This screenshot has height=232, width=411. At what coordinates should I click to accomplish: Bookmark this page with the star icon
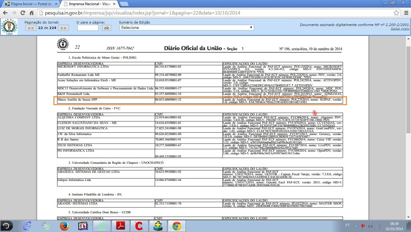(396, 13)
